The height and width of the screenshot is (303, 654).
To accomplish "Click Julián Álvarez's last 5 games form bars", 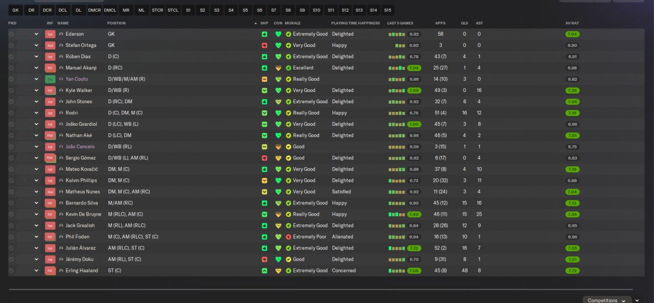I will click(x=396, y=248).
